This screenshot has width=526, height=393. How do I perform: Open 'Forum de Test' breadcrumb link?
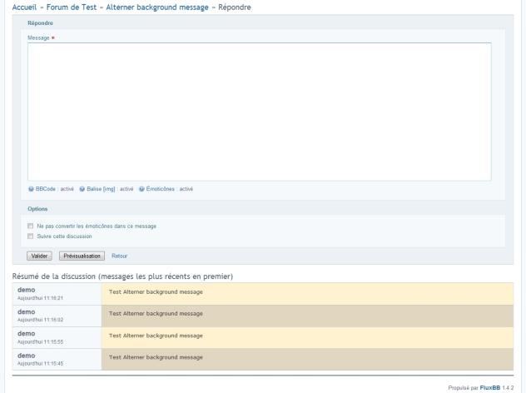coord(74,7)
